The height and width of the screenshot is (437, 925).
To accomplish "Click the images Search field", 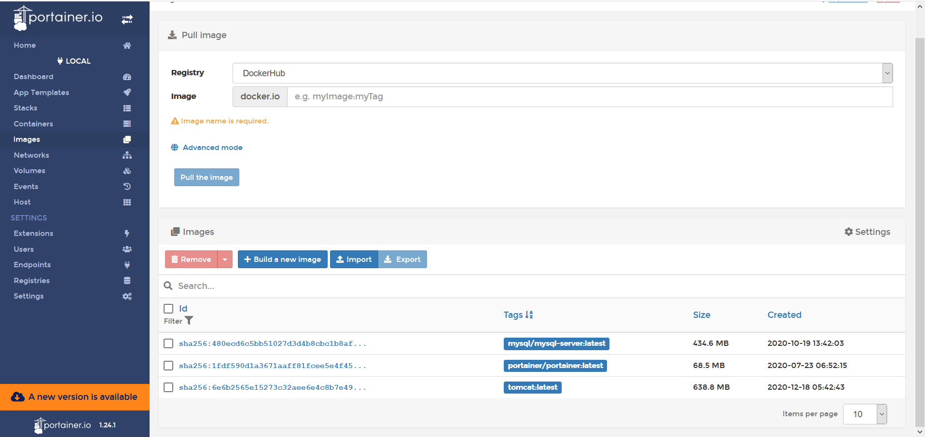I will (531, 286).
